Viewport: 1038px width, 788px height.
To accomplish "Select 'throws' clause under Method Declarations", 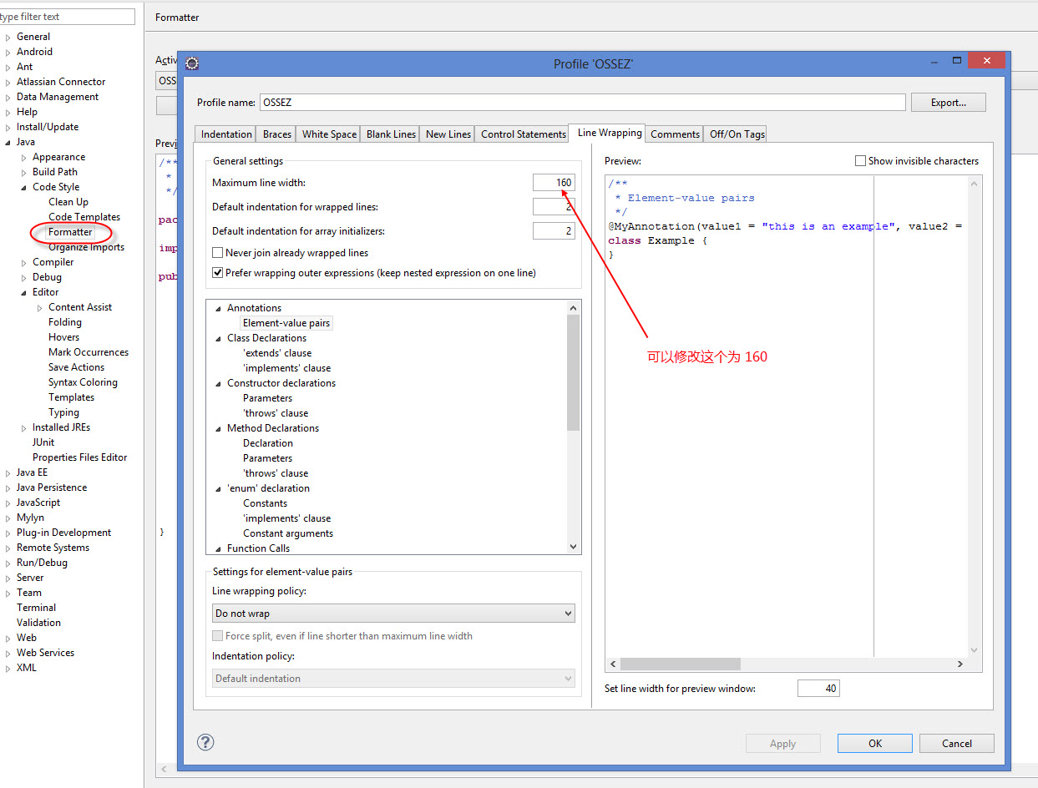I will click(276, 473).
